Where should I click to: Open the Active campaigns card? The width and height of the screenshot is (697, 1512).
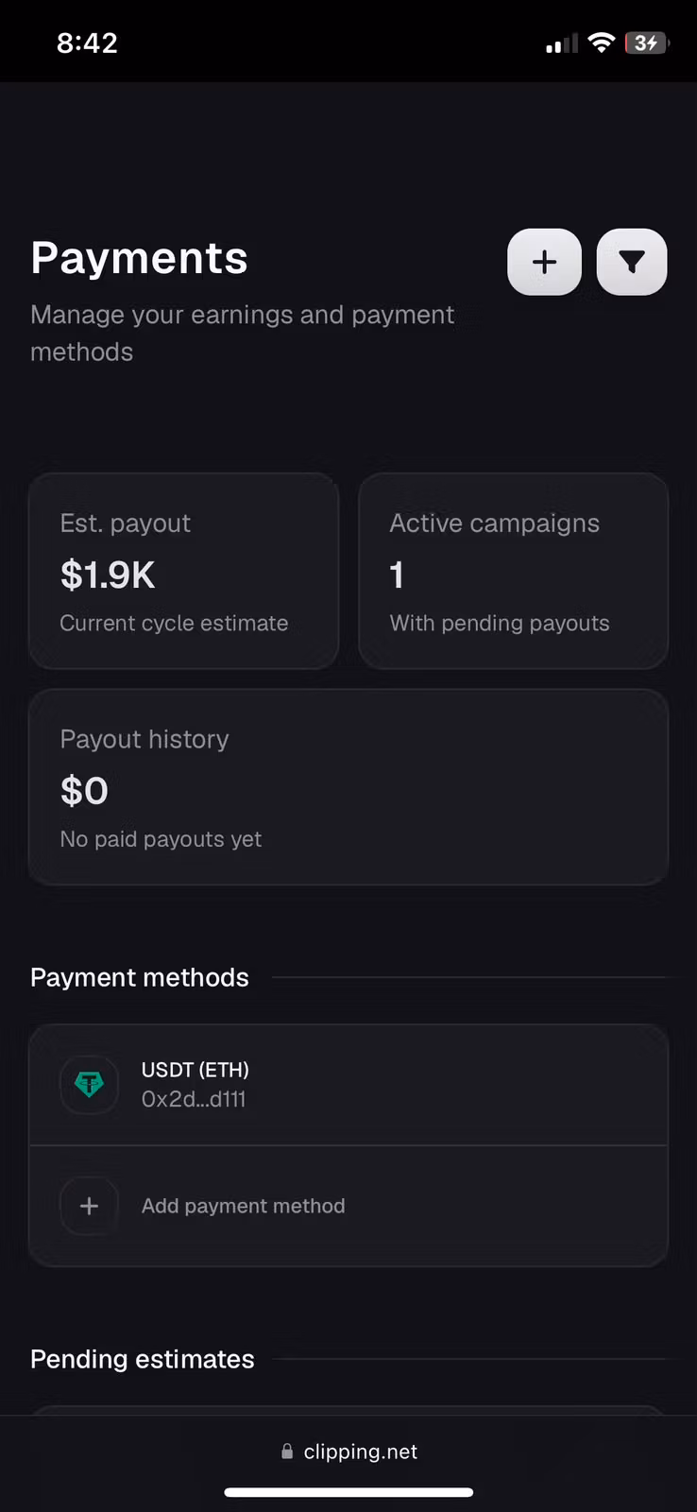pos(513,572)
